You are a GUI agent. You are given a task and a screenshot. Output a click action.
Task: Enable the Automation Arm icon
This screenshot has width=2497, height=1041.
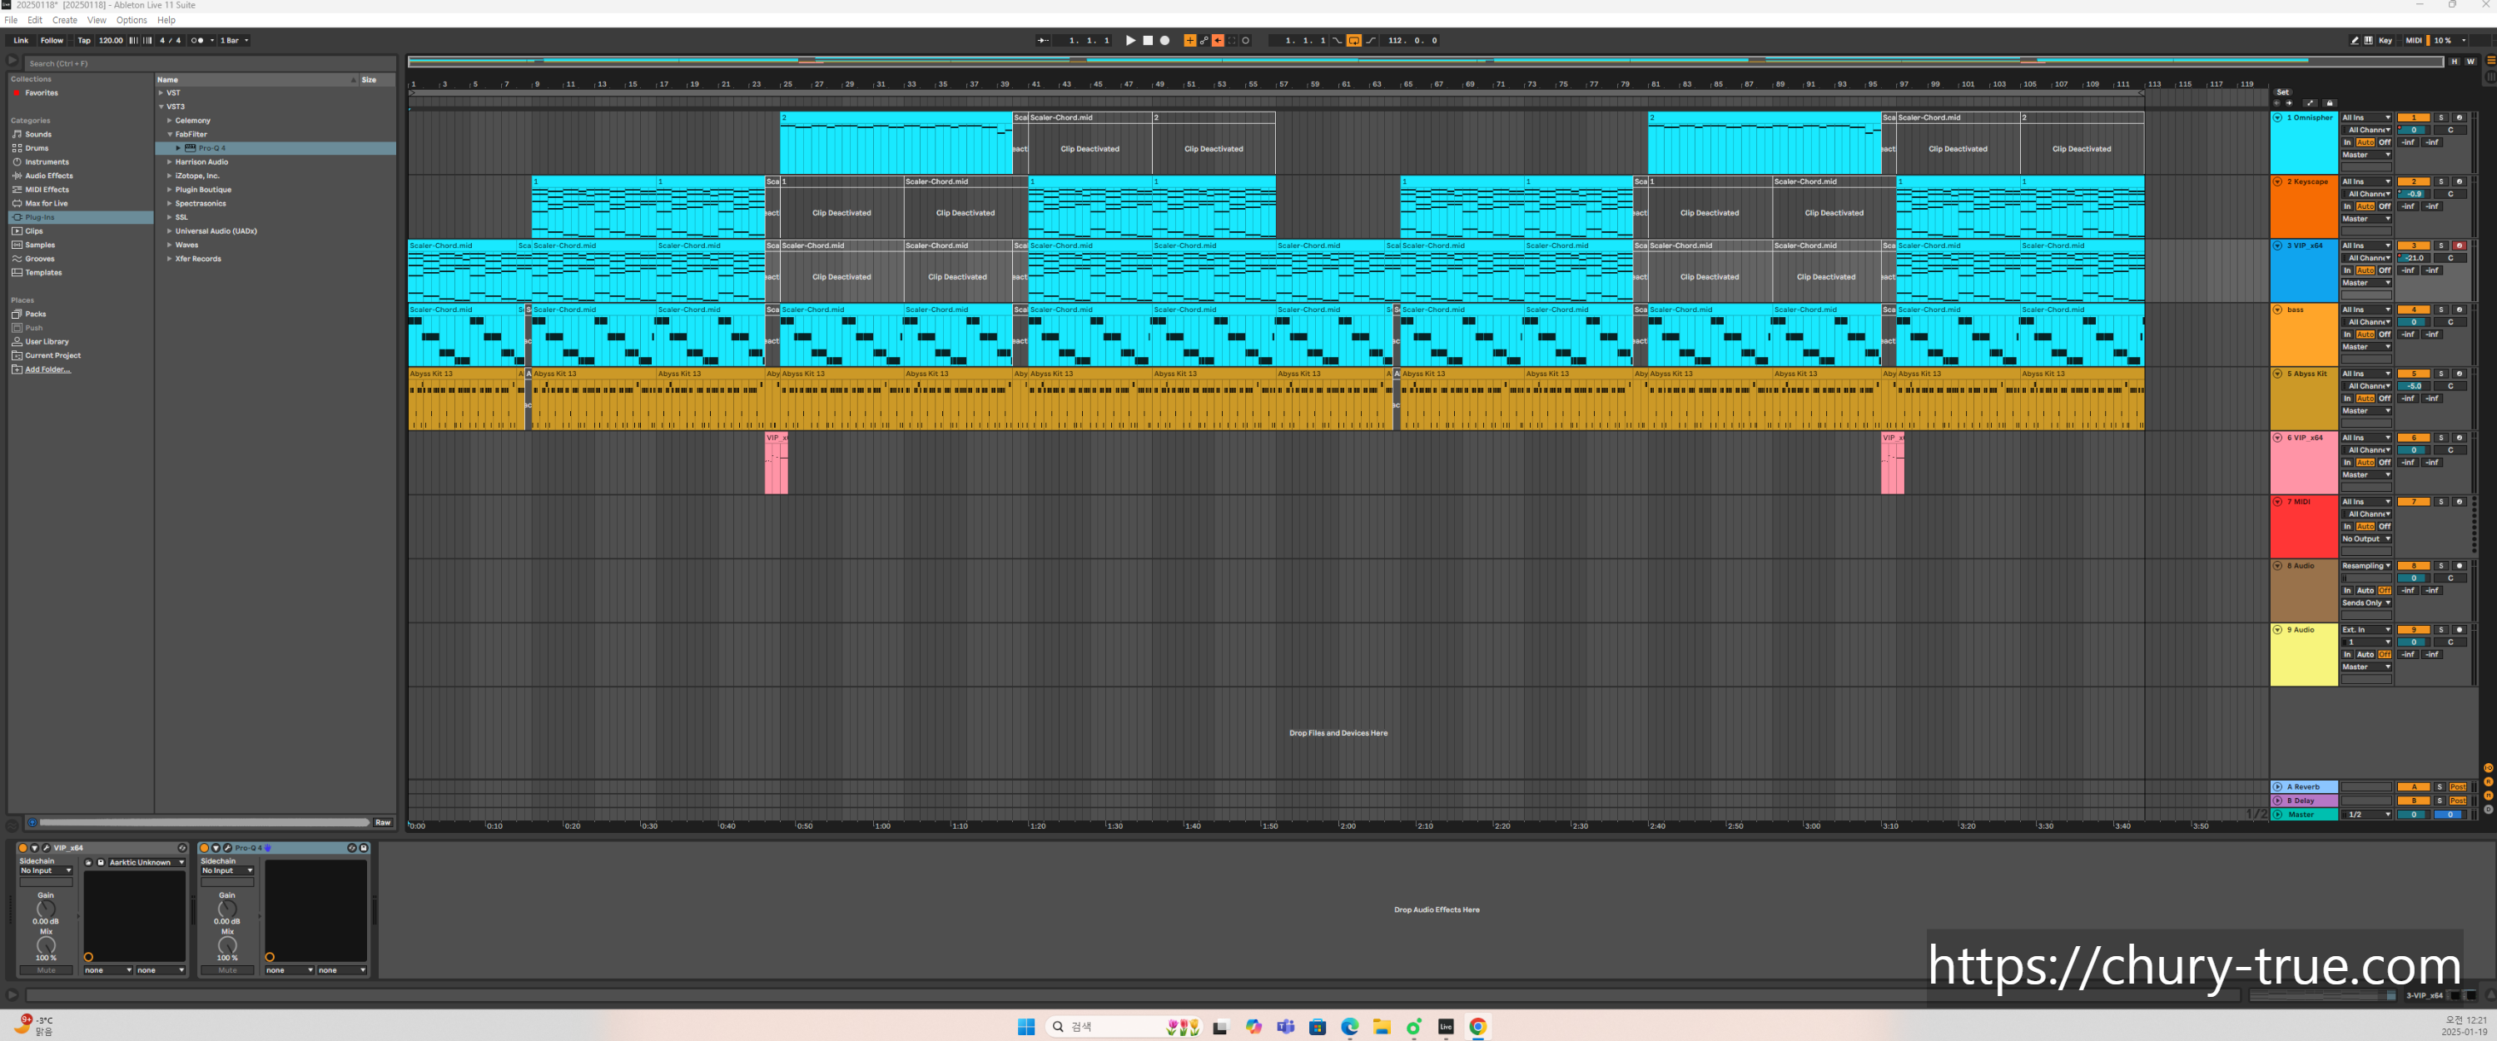click(1203, 41)
